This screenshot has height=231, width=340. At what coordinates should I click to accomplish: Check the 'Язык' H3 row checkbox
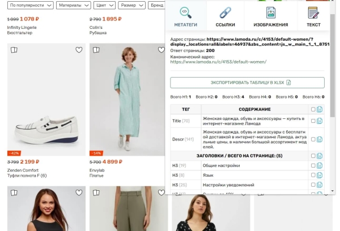pos(313,175)
